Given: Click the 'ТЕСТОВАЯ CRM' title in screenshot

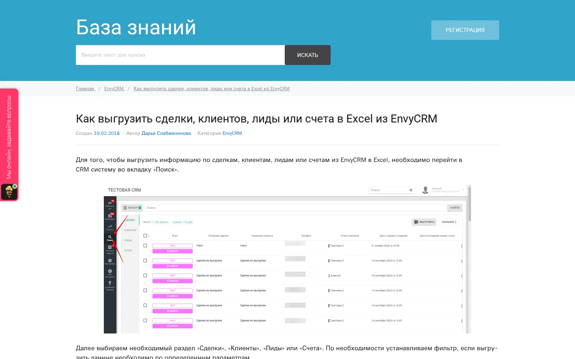Looking at the screenshot, I should [x=125, y=190].
